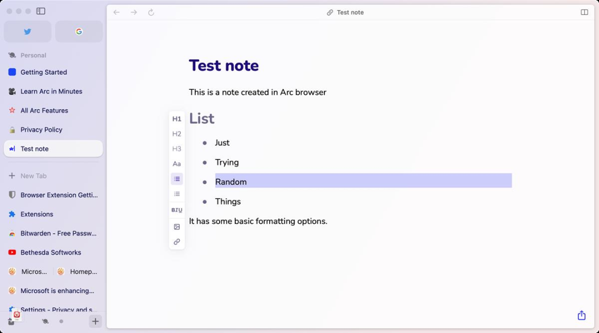Toggle the highlighted bullet list button
The width and height of the screenshot is (599, 333).
coord(176,179)
